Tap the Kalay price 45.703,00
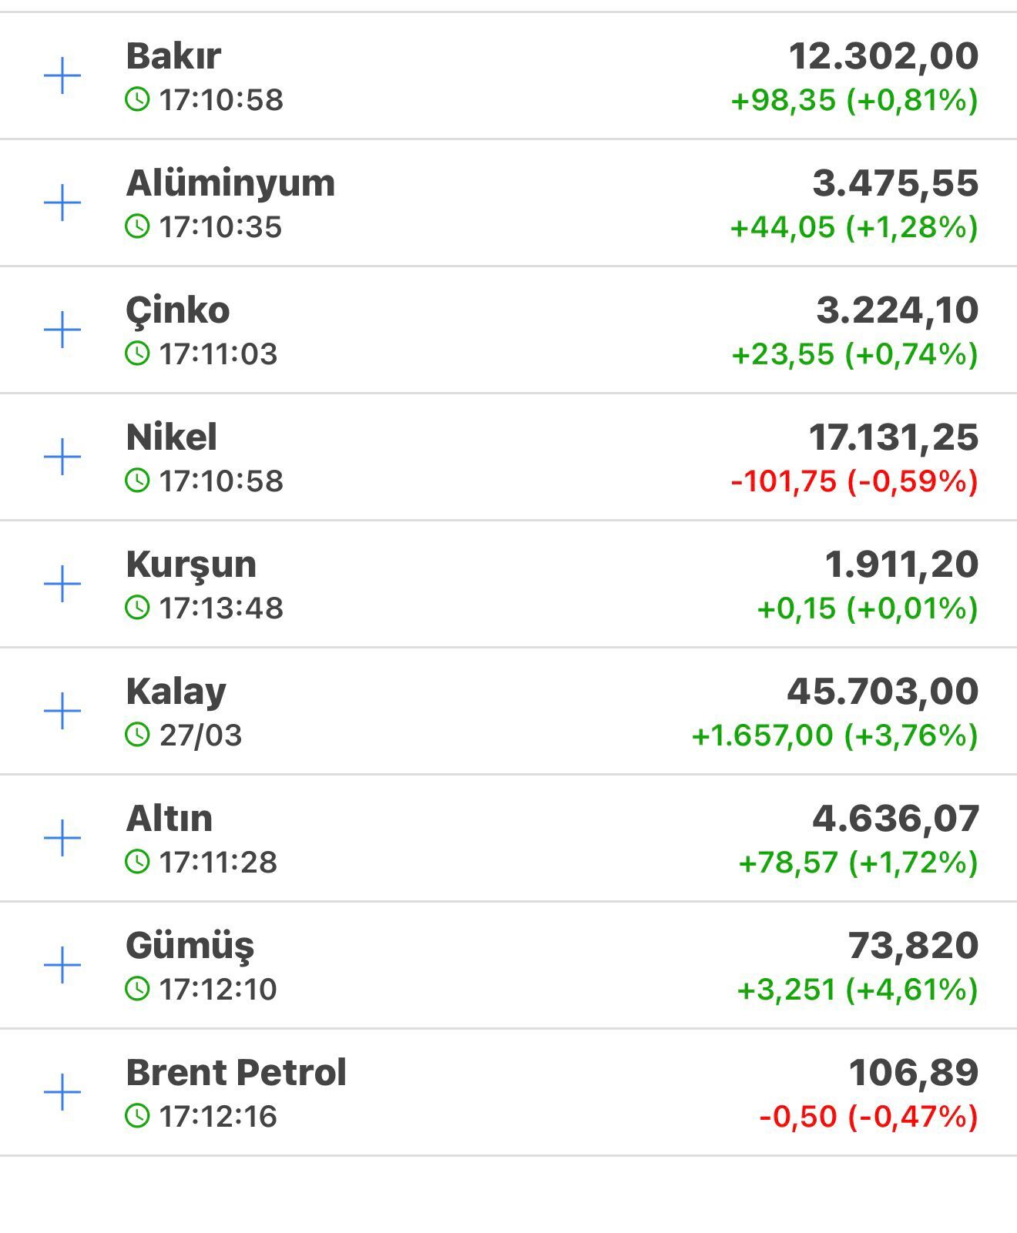The width and height of the screenshot is (1017, 1233). [x=882, y=692]
